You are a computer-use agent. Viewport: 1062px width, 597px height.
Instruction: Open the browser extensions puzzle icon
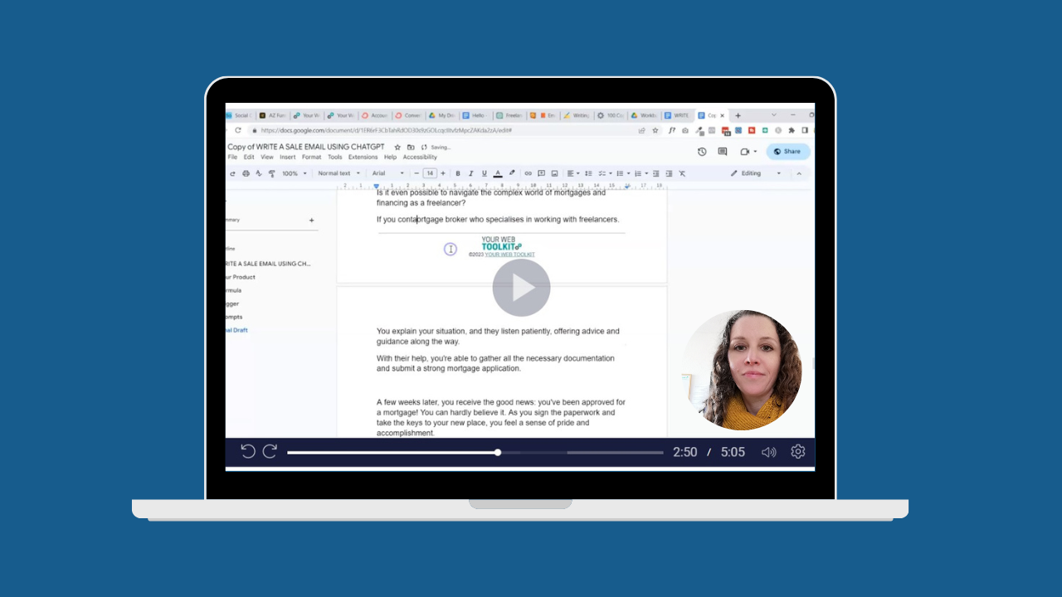click(x=792, y=130)
